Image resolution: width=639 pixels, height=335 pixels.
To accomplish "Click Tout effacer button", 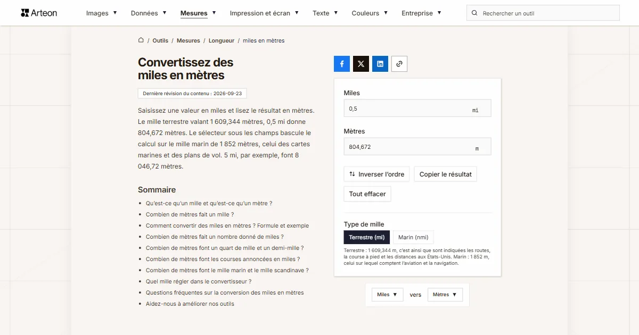I will pyautogui.click(x=367, y=194).
